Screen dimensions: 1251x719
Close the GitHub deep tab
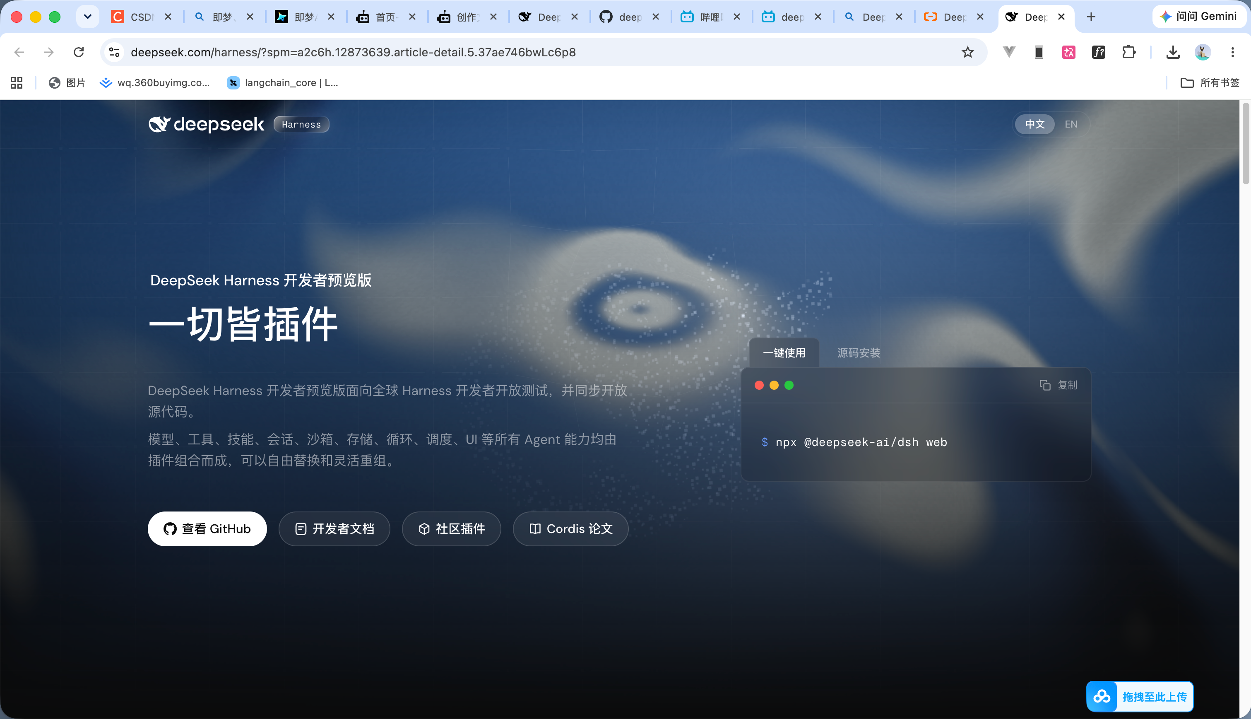(x=655, y=17)
